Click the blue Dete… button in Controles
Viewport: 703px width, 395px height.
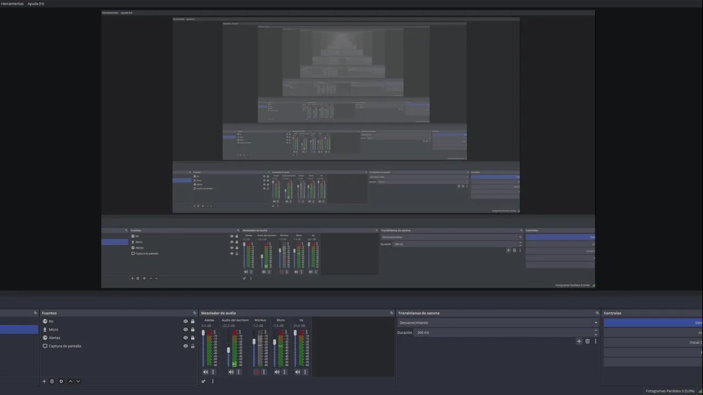(653, 323)
